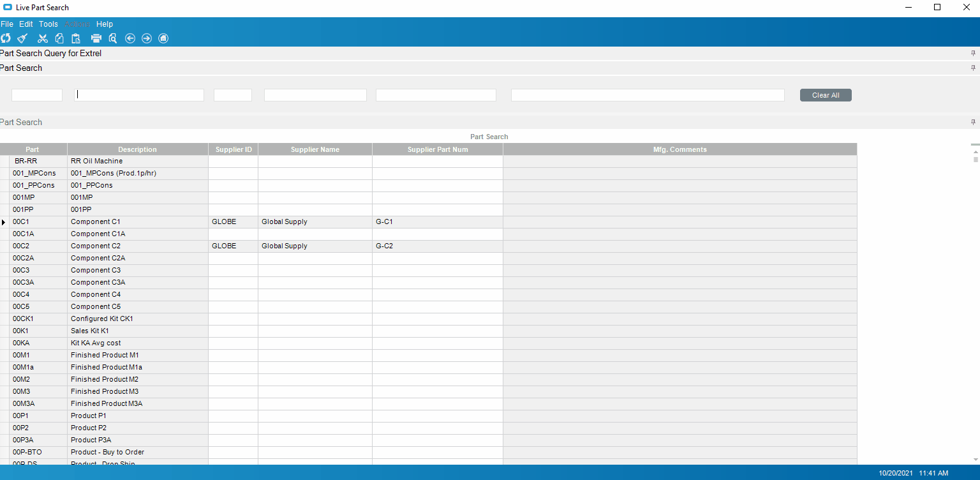980x480 pixels.
Task: Click the Back navigation arrow
Action: [130, 38]
